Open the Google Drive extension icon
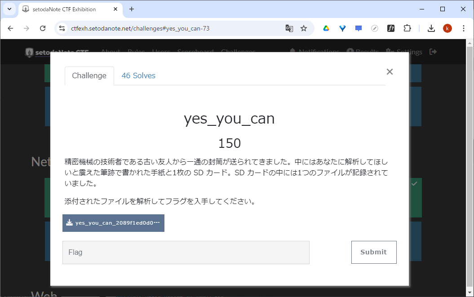Viewport: 474px width, 297px height. tap(326, 28)
